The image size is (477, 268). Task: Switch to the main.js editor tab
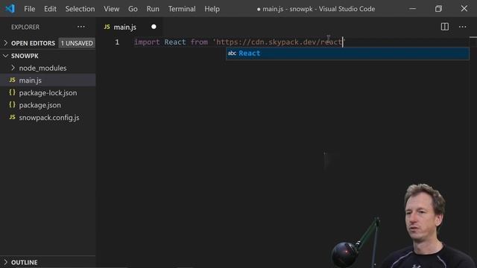tap(124, 27)
